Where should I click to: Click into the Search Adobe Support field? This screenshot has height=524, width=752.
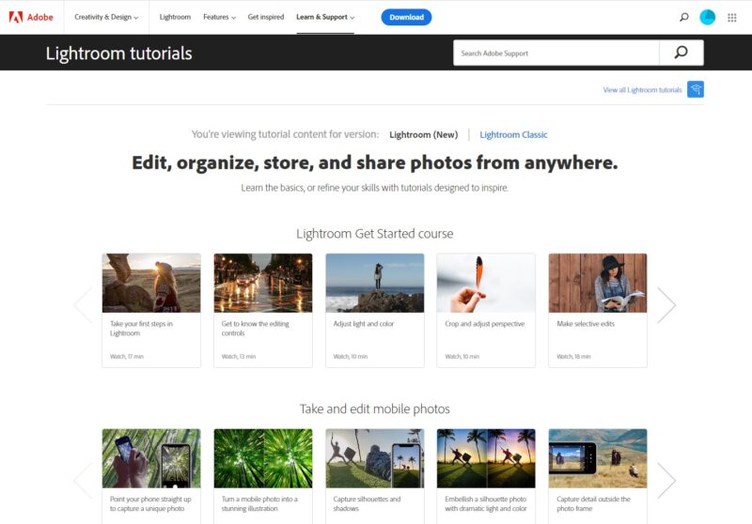click(556, 53)
